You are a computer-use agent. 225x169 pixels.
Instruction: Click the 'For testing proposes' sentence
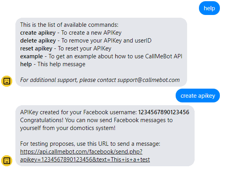coord(90,144)
